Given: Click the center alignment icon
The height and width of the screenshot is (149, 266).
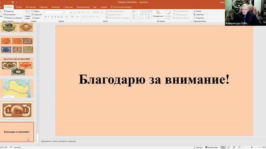Looking at the screenshot, I should [x=86, y=17].
